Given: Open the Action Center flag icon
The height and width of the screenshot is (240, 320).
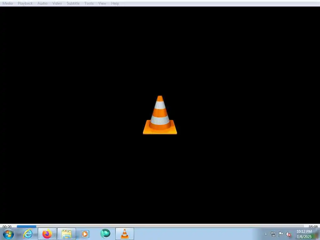Looking at the screenshot, I should [x=281, y=234].
